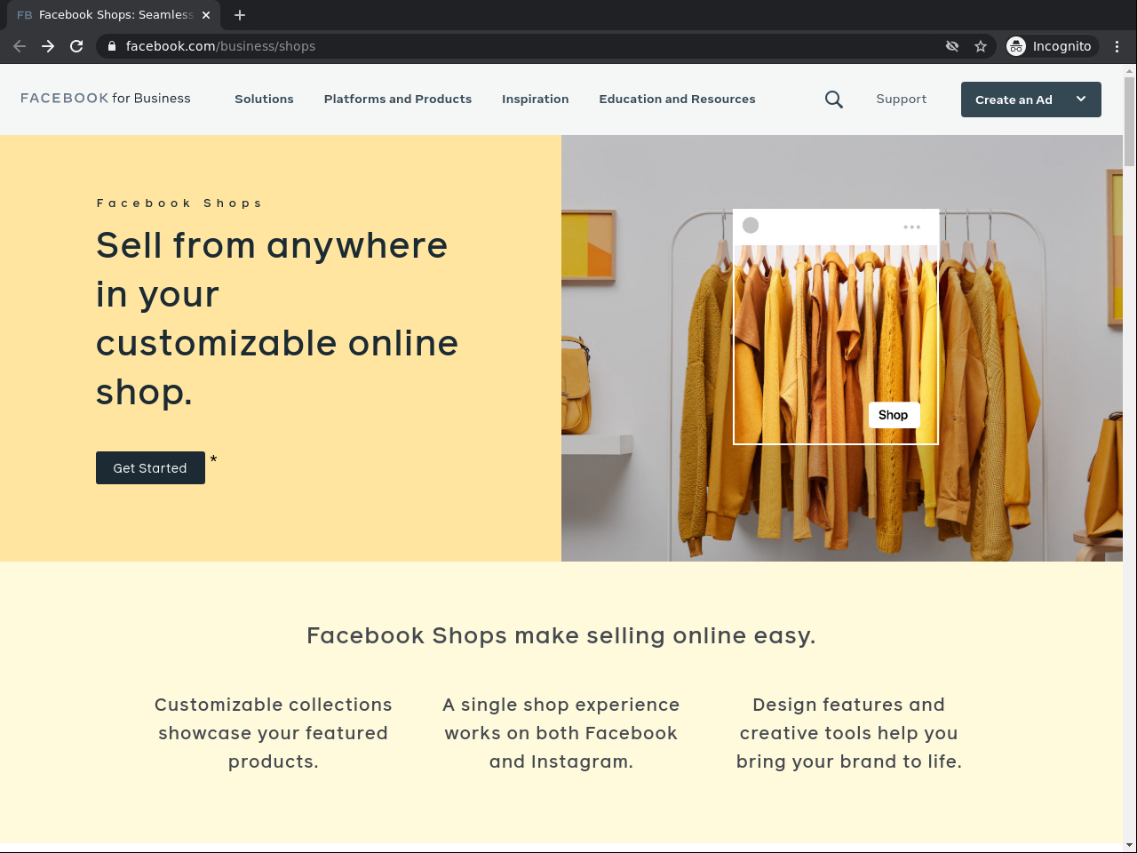The image size is (1137, 853).
Task: Reload the page with the refresh icon
Action: click(76, 46)
